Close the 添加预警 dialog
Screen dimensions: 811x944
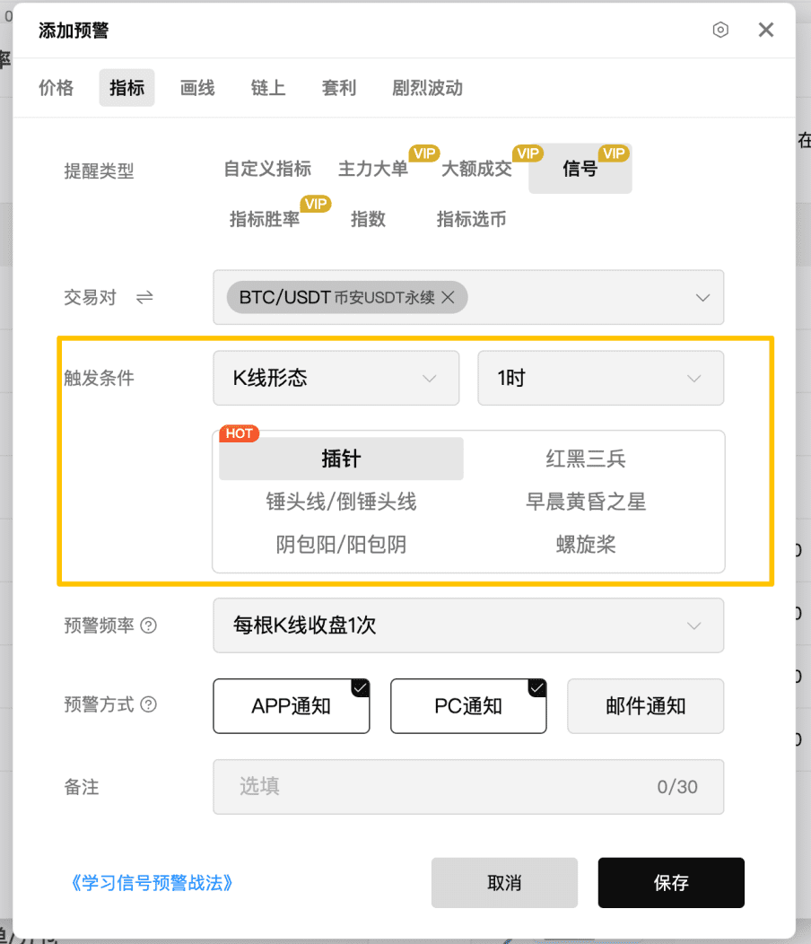point(766,30)
